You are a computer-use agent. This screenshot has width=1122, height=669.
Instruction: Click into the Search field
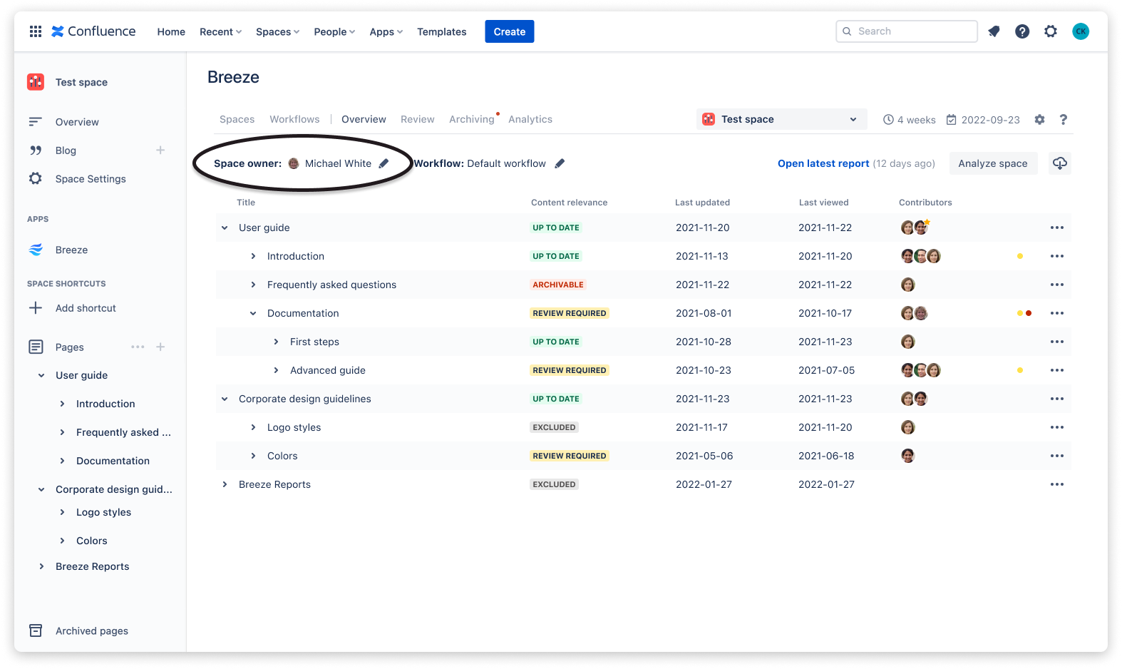(907, 31)
